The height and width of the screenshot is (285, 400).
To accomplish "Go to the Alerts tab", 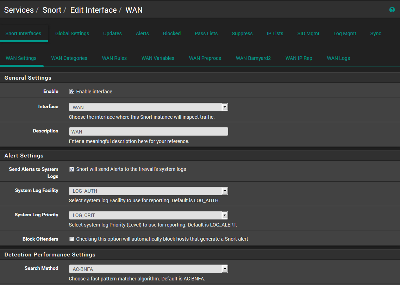I will [142, 33].
